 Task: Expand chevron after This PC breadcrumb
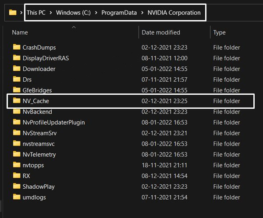click(x=51, y=13)
